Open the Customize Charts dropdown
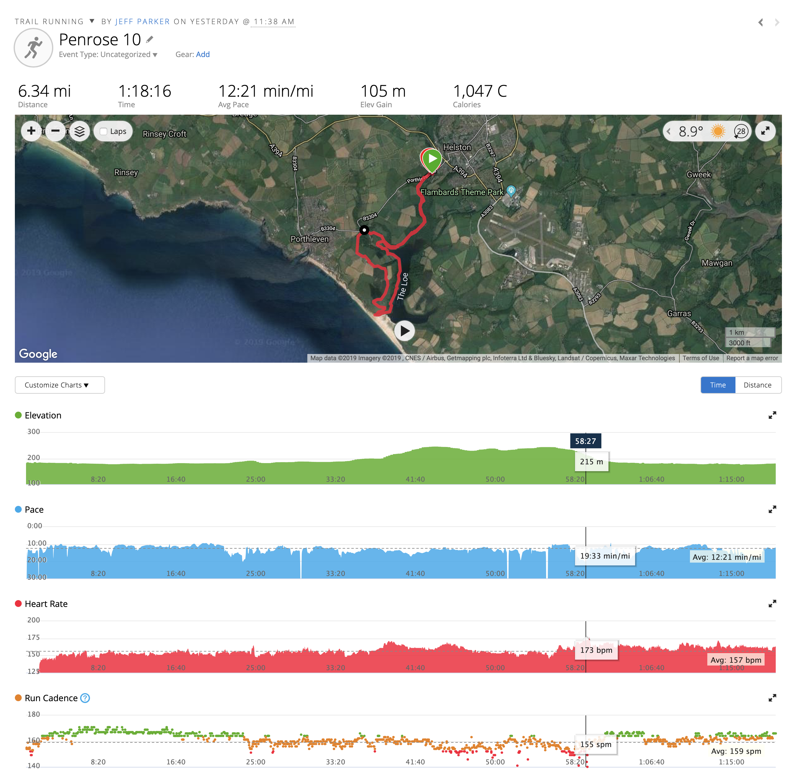 point(60,385)
